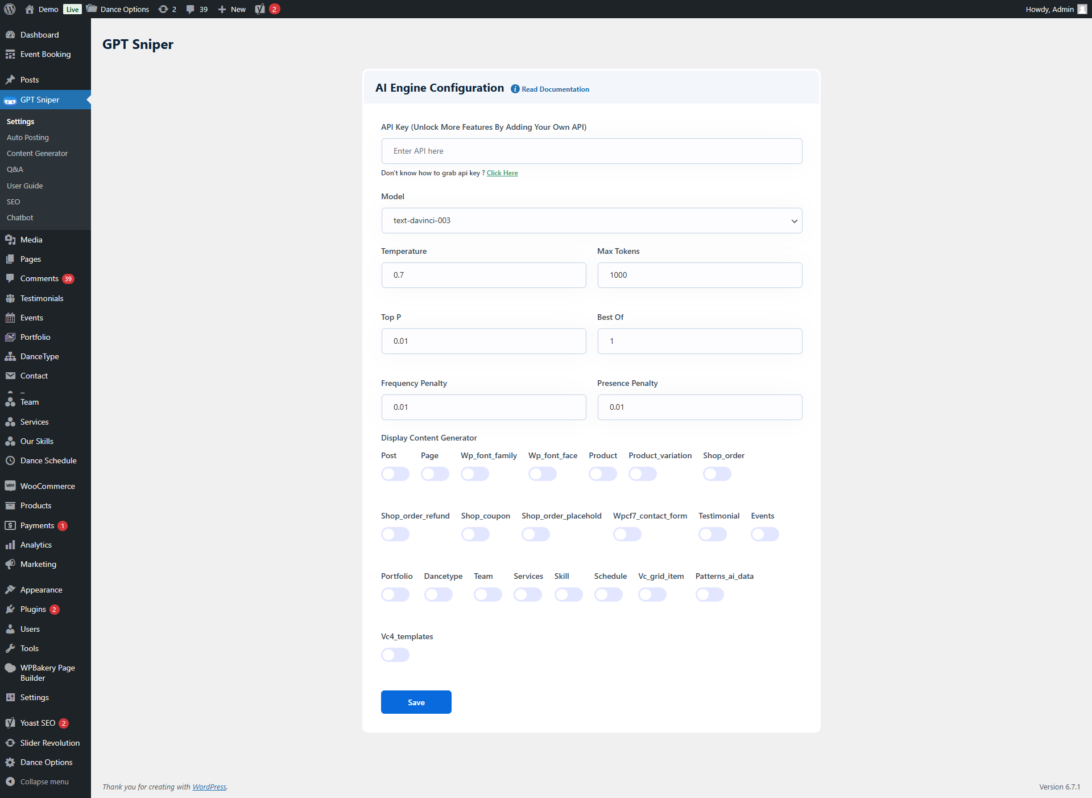Screen dimensions: 1092x798
Task: Click the Temperature input field
Action: pyautogui.click(x=483, y=275)
